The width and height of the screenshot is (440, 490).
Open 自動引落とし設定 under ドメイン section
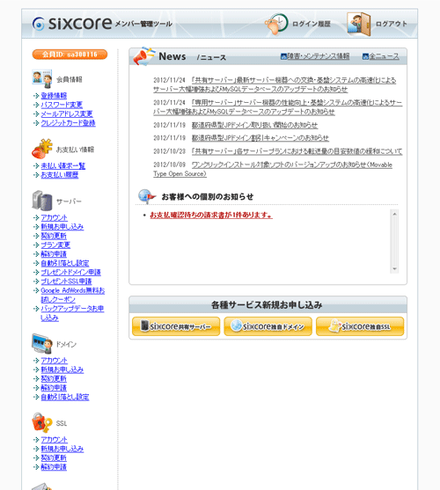[x=65, y=397]
